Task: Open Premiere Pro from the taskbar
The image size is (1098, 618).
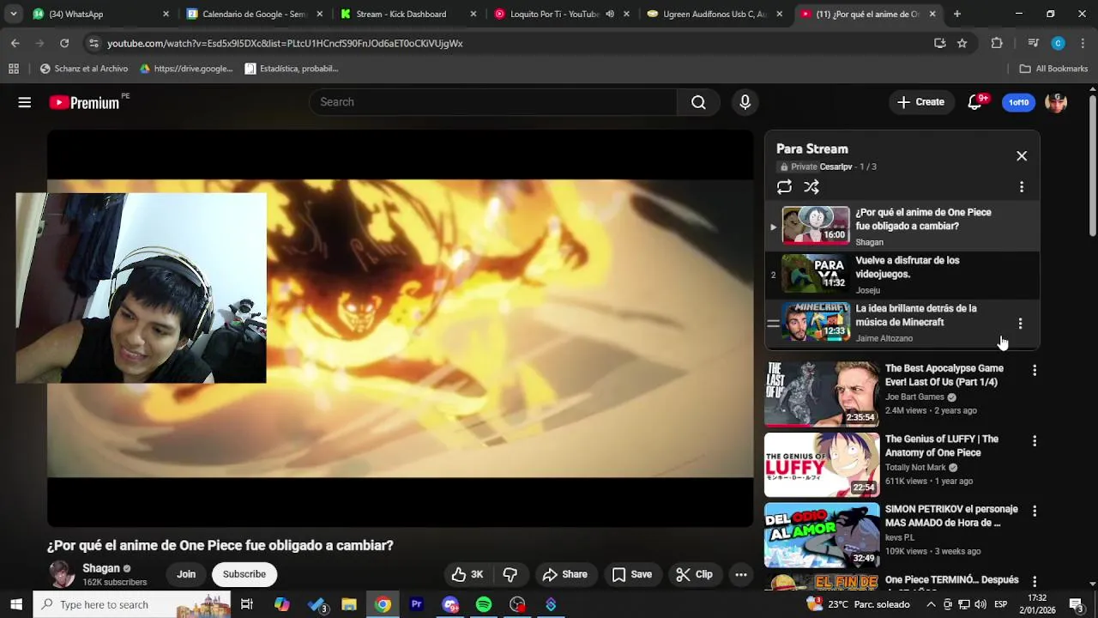Action: pyautogui.click(x=417, y=604)
